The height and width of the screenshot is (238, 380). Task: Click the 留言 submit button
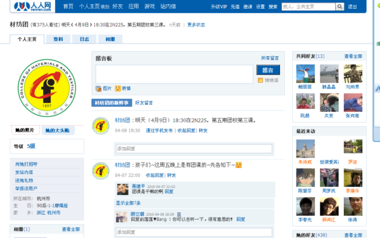(268, 70)
